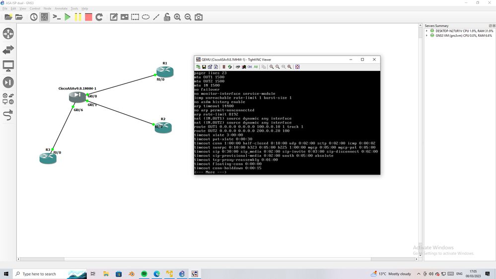Pause the VNC viewer session
The image size is (496, 279).
tap(224, 67)
